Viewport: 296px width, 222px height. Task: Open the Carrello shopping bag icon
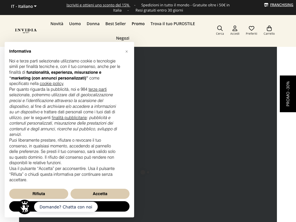269,28
